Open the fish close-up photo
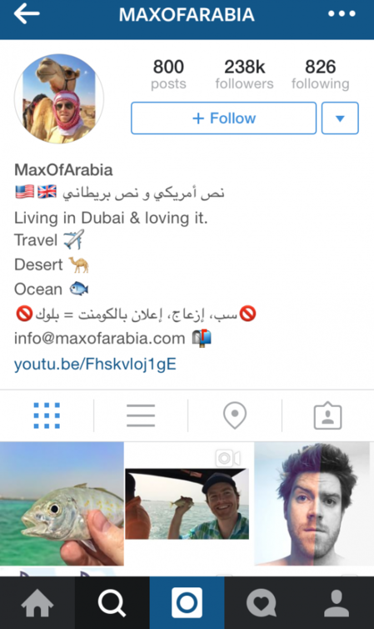This screenshot has height=629, width=374. [62, 504]
